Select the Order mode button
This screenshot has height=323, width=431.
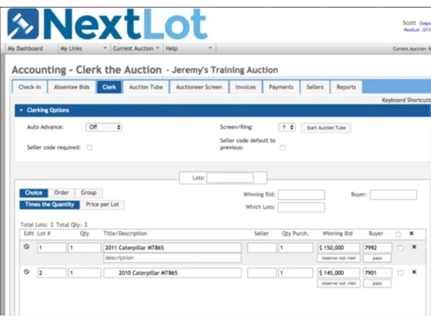point(61,193)
